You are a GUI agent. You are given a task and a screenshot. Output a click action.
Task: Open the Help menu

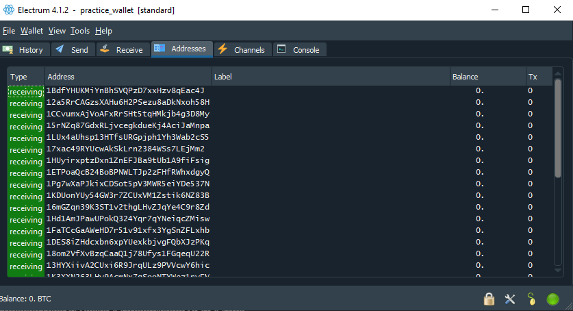[103, 31]
